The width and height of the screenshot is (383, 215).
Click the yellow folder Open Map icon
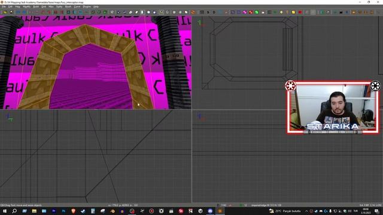coord(5,12)
